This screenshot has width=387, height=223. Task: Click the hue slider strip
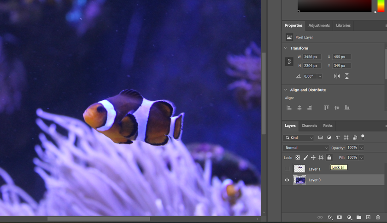(x=381, y=6)
